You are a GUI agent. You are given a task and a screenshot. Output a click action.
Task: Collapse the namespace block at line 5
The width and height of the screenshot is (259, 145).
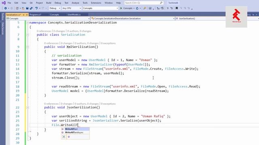point(28,23)
